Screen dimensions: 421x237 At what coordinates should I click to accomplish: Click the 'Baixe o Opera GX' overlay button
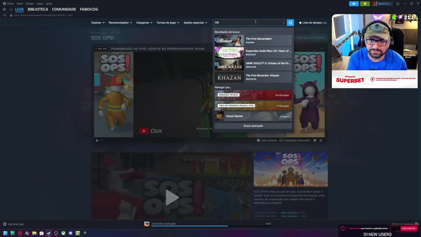[409, 228]
